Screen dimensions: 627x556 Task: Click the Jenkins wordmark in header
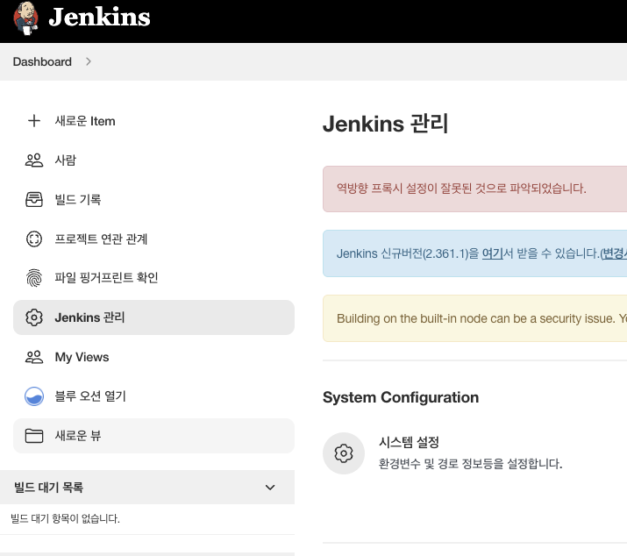tap(99, 18)
